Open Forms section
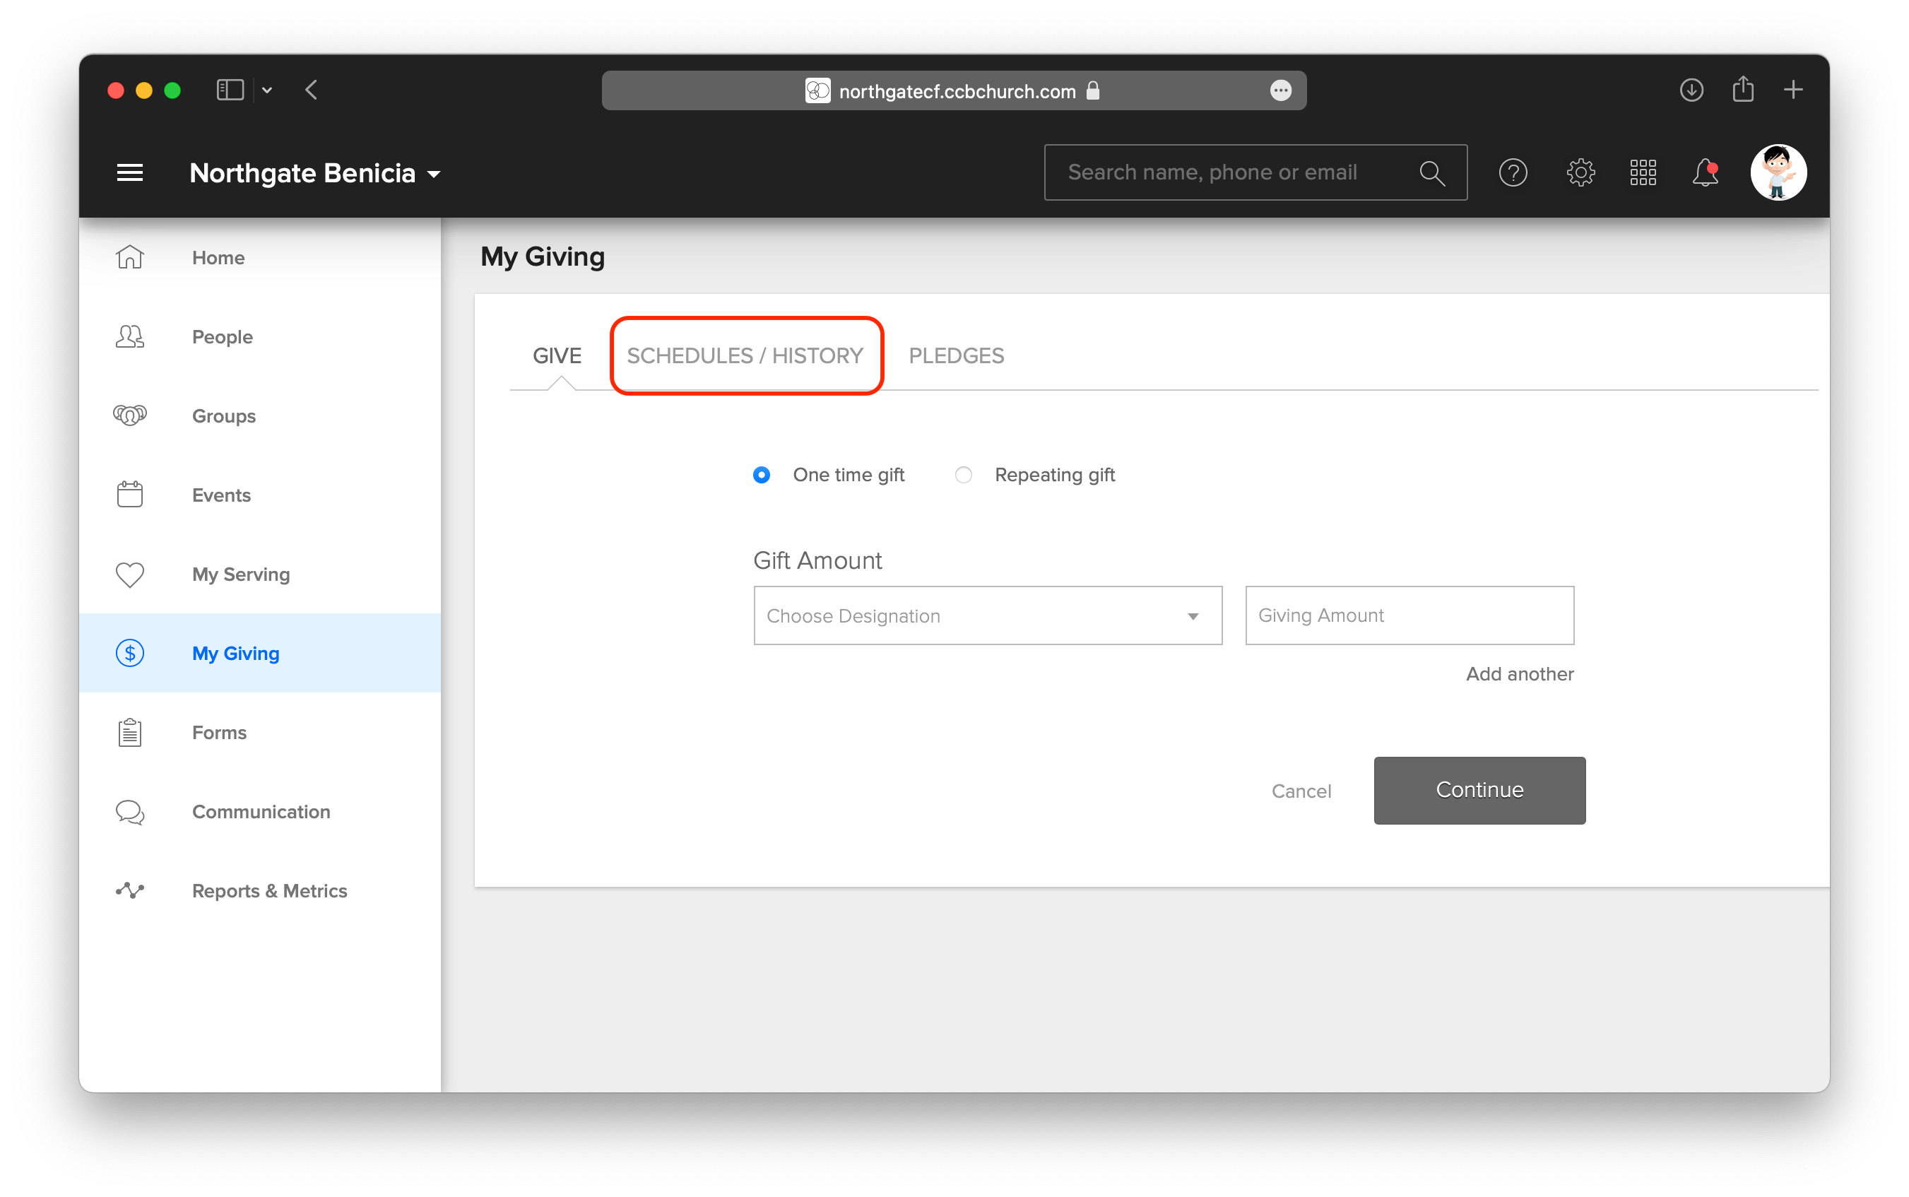The height and width of the screenshot is (1197, 1909). pos(219,732)
